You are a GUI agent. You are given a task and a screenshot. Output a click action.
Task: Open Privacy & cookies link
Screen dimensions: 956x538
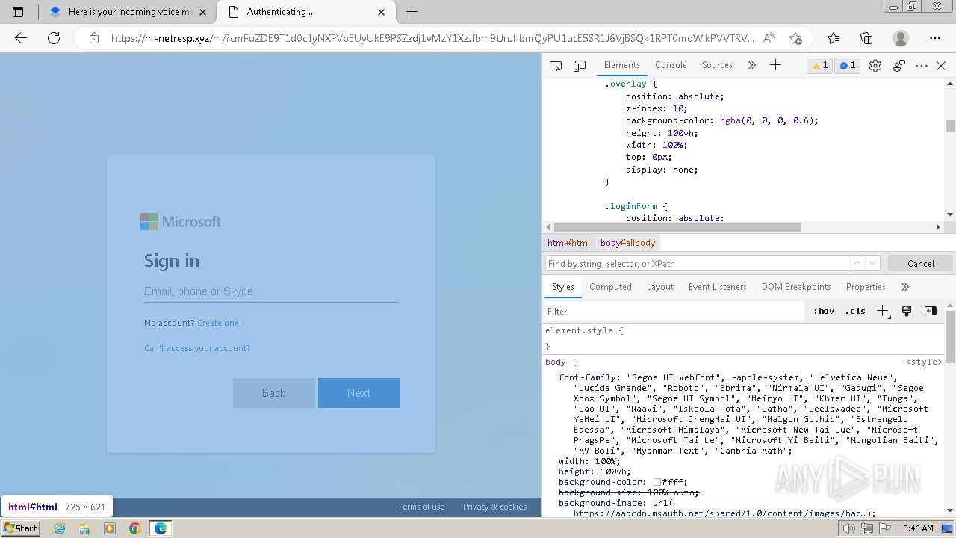point(494,507)
